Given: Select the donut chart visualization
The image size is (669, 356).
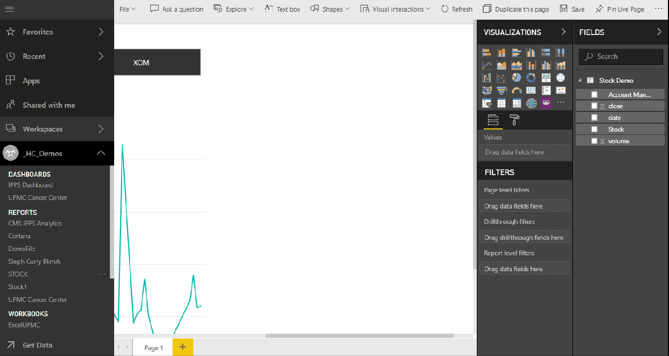Looking at the screenshot, I should (531, 77).
